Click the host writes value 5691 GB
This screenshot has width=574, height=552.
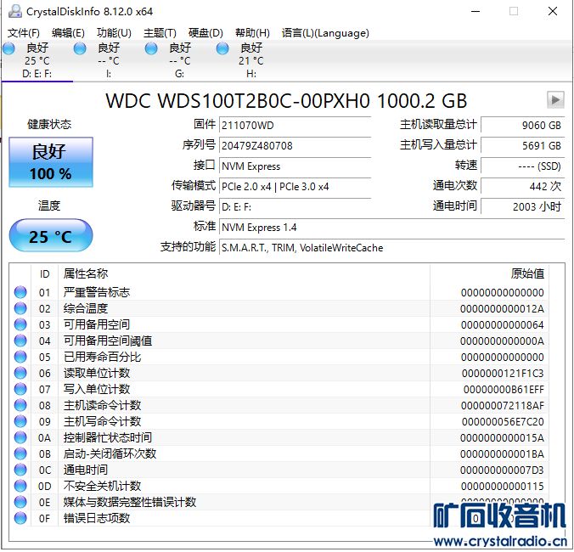[523, 146]
